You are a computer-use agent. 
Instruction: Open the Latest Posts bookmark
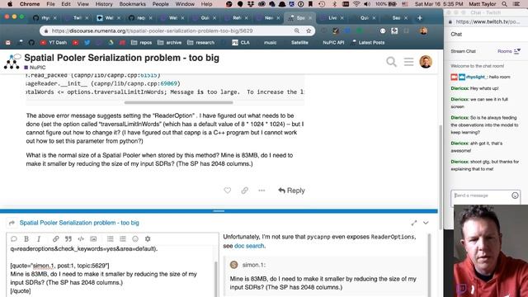[x=368, y=42]
